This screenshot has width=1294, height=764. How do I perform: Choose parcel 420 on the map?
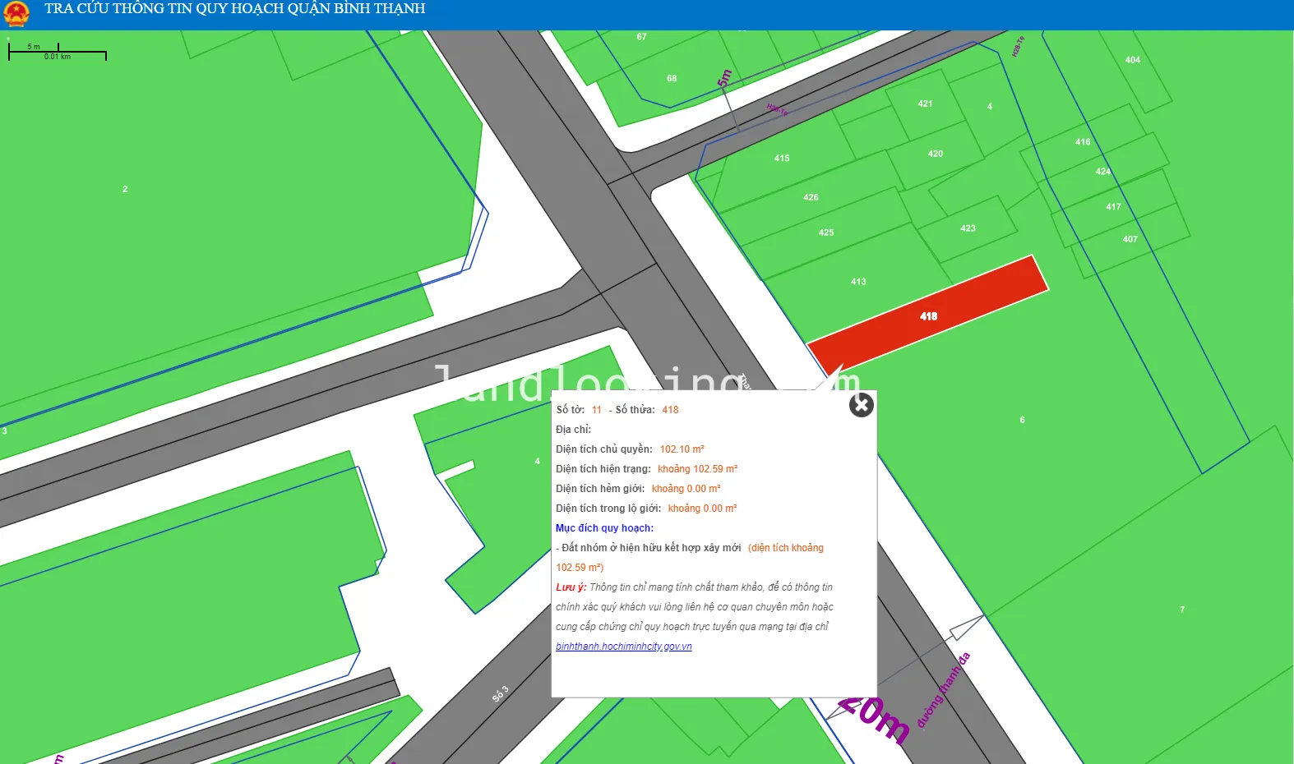click(935, 154)
